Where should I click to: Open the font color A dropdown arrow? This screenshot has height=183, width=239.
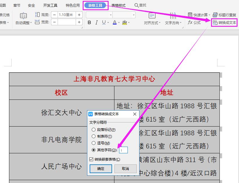point(119,23)
